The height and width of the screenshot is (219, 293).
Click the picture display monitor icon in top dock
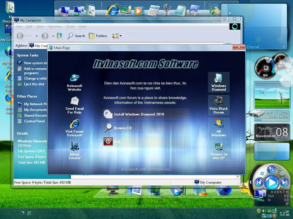[126, 10]
